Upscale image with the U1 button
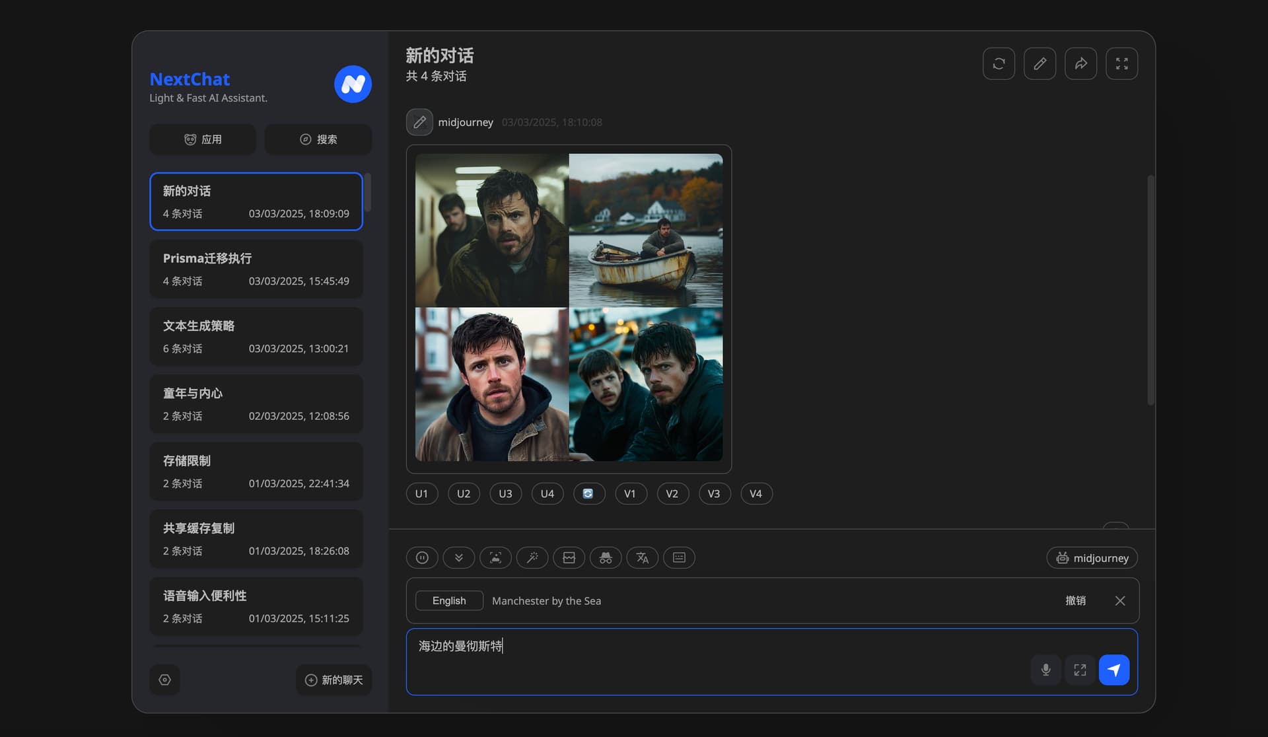This screenshot has height=737, width=1268. [x=421, y=493]
